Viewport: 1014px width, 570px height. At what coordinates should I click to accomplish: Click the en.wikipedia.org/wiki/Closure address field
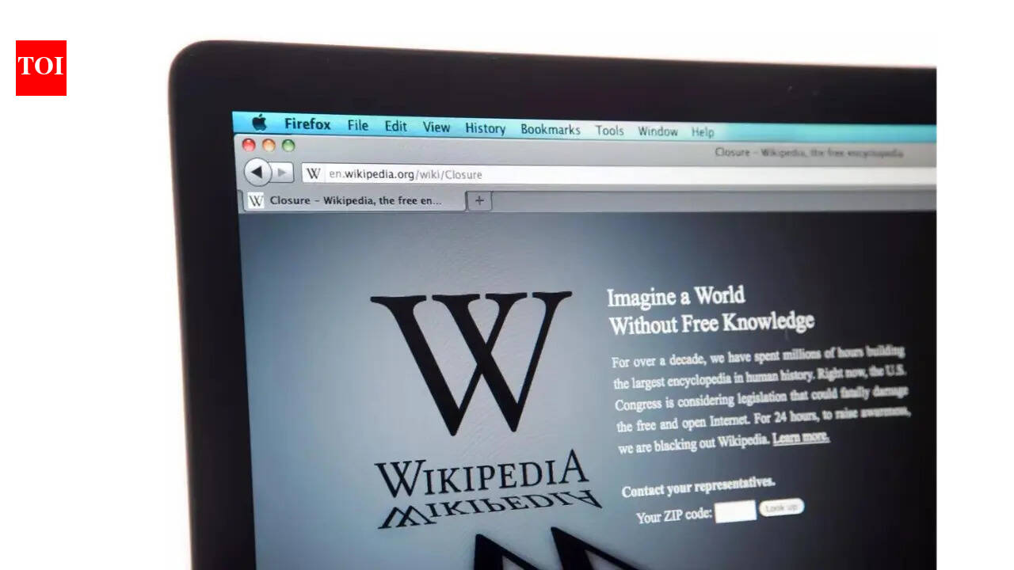[618, 176]
